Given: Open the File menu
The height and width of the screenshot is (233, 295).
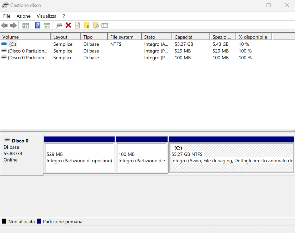Looking at the screenshot, I should pos(7,16).
